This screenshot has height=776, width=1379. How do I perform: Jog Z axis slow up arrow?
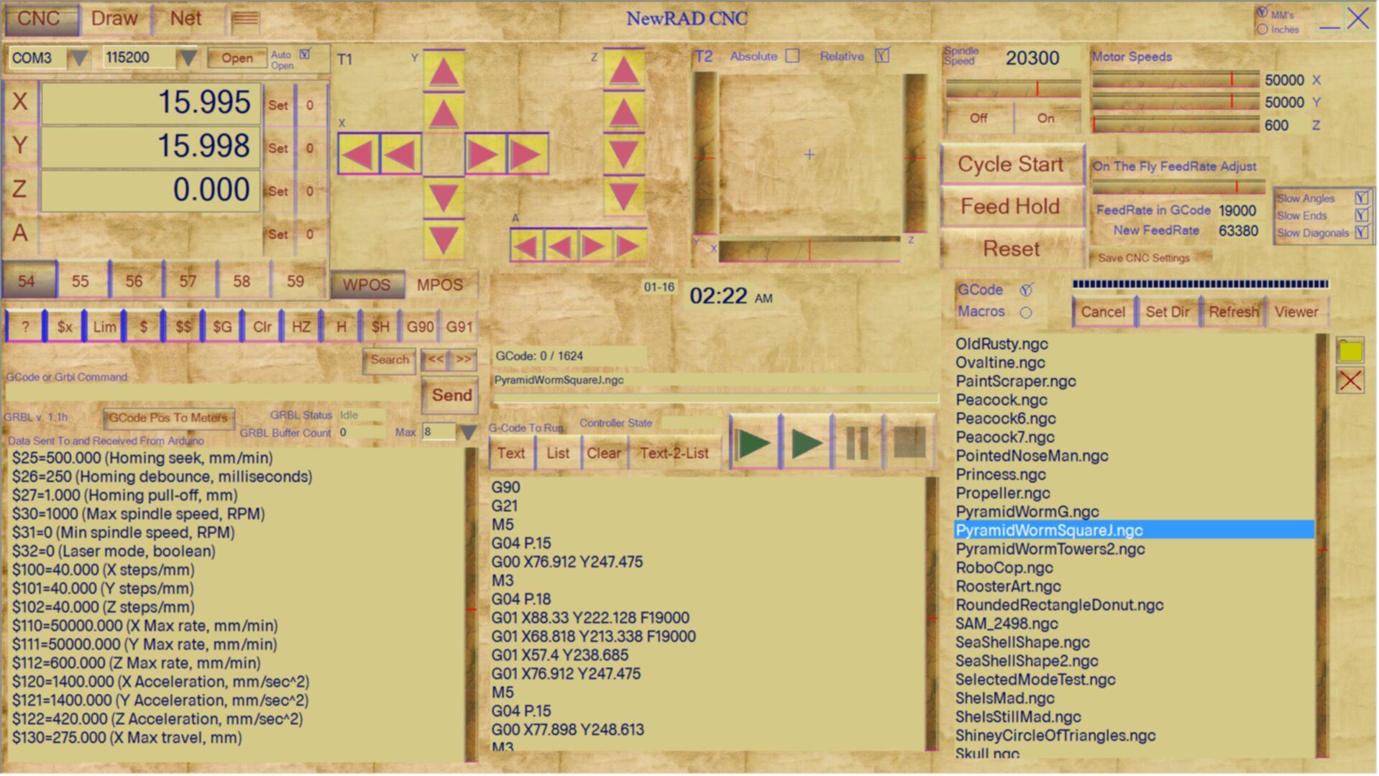point(623,112)
